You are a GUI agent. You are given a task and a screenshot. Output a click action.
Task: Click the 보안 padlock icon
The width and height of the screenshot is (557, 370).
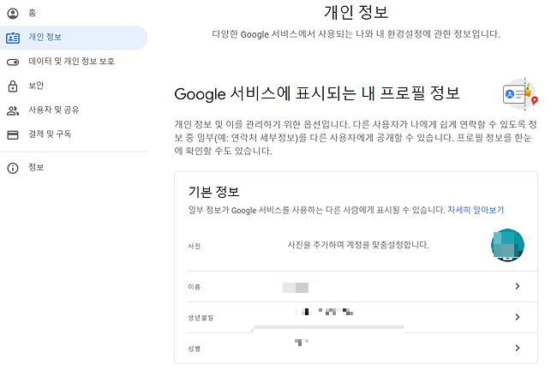13,86
